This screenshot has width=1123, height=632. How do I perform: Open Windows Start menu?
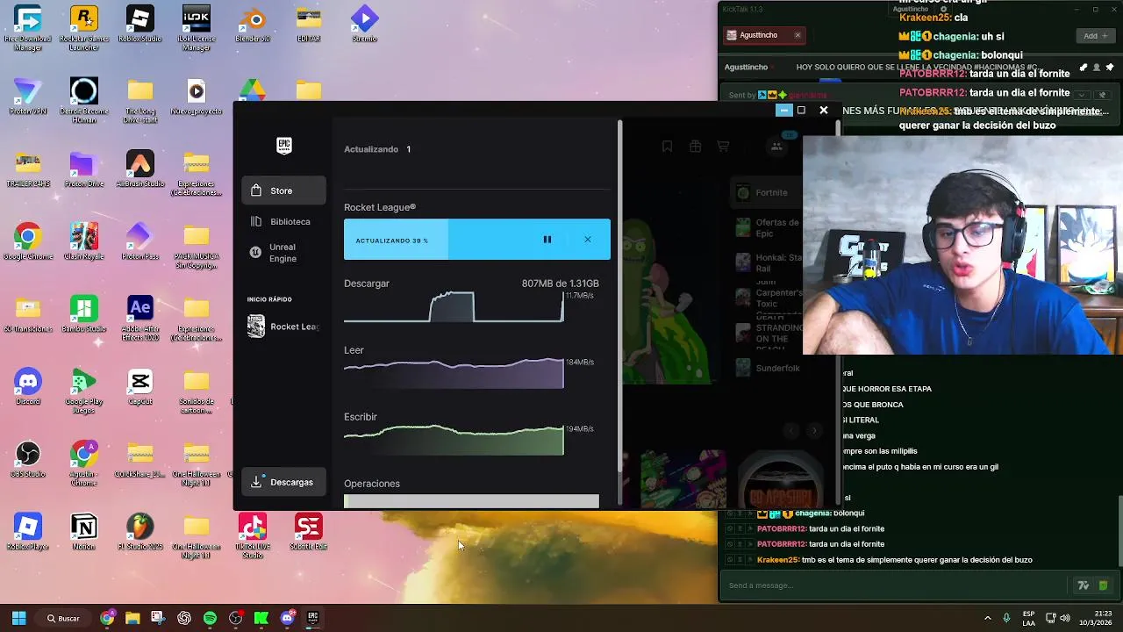point(18,618)
